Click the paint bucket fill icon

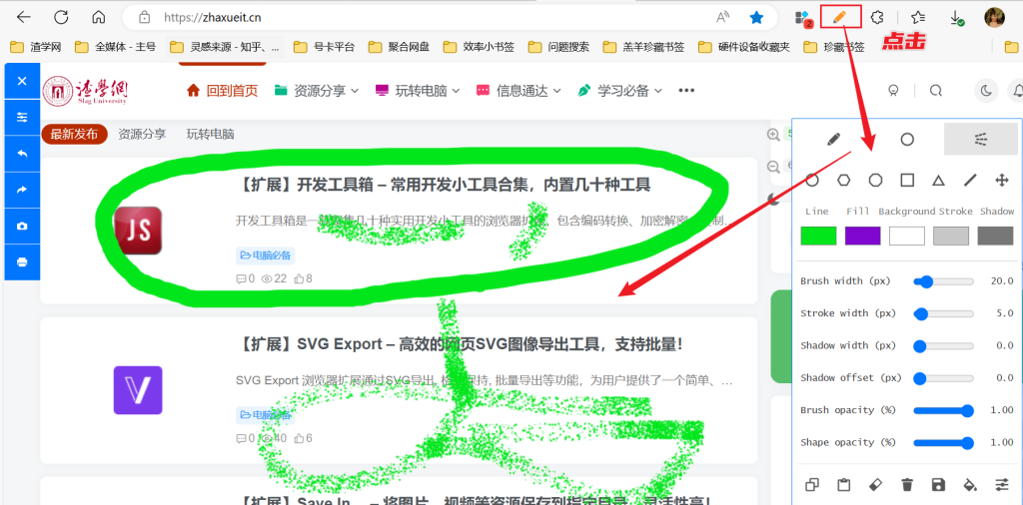point(970,485)
